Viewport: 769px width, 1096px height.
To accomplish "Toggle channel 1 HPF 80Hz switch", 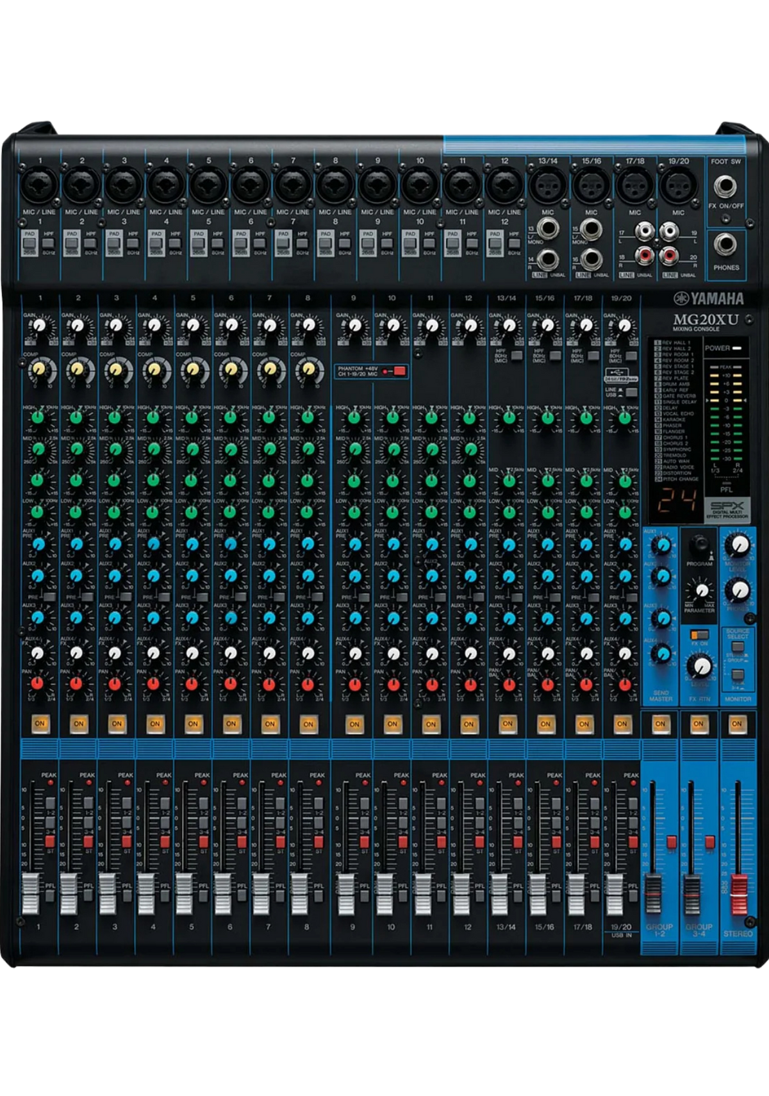I will tap(49, 244).
